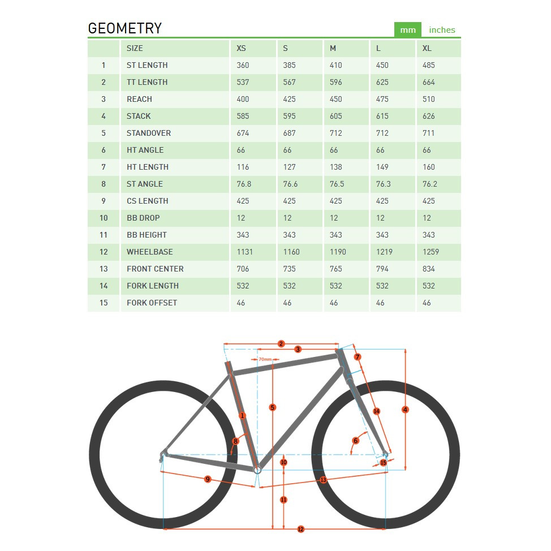Select fork length marker 14
Screen dimensions: 551x551
376,411
